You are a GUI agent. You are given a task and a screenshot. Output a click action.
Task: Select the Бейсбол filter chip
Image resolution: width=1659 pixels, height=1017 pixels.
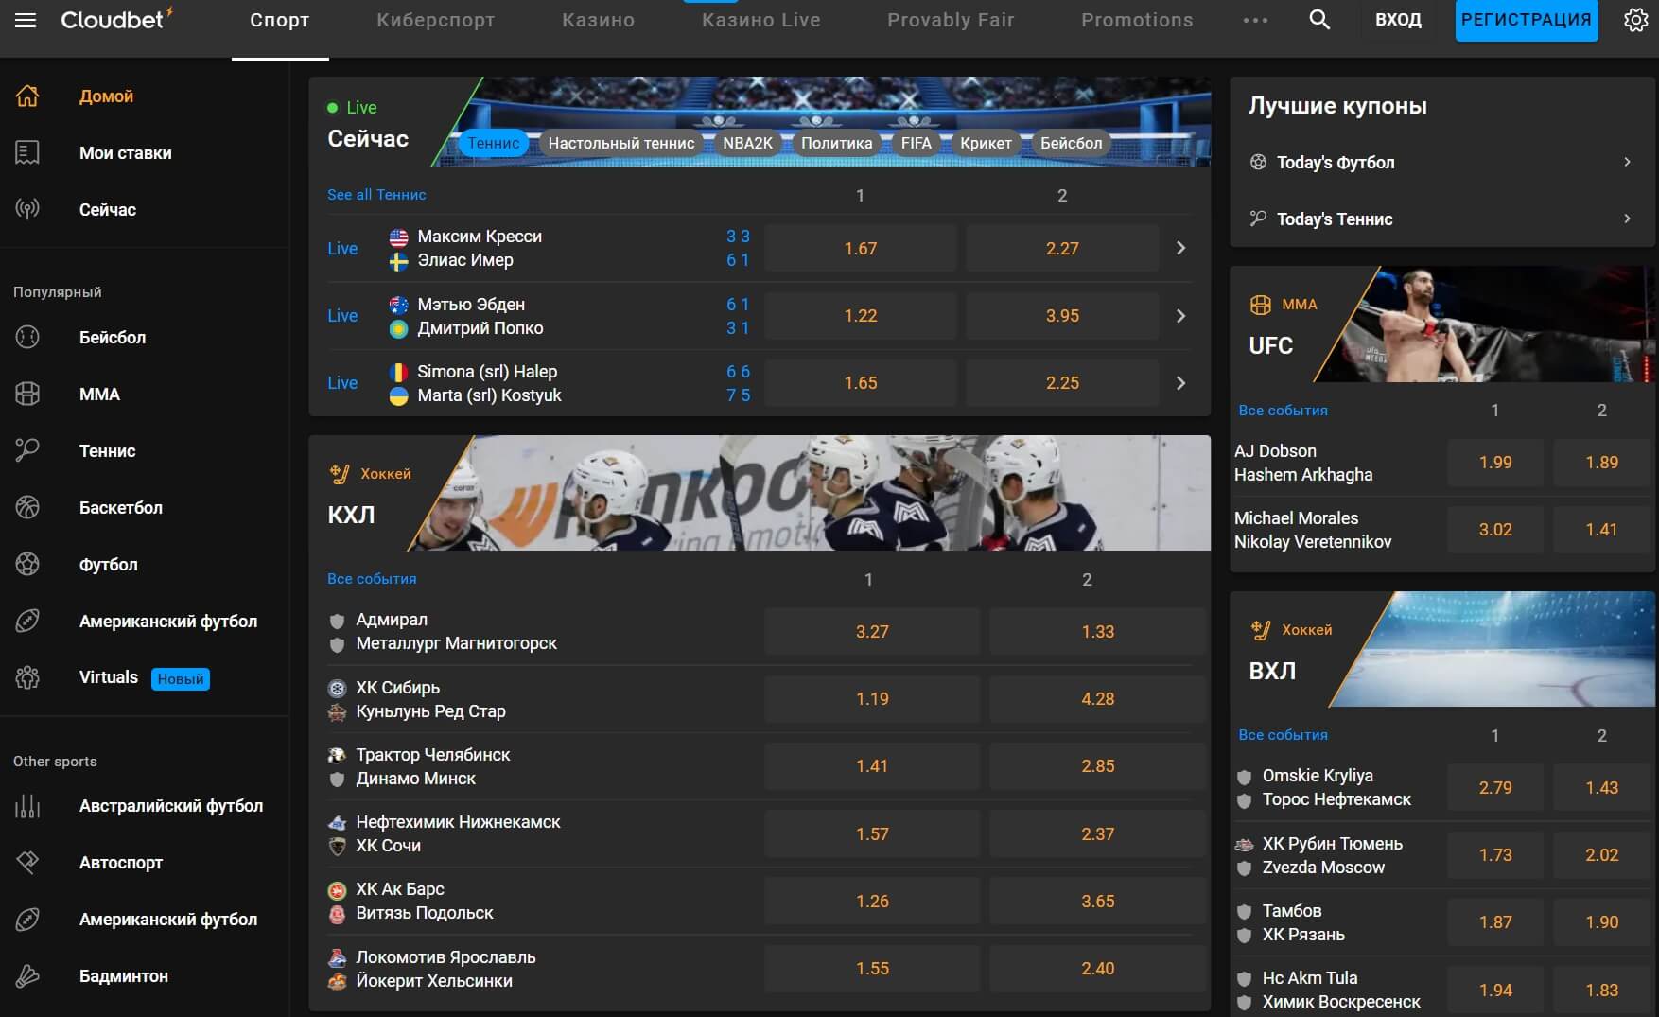click(x=1072, y=143)
